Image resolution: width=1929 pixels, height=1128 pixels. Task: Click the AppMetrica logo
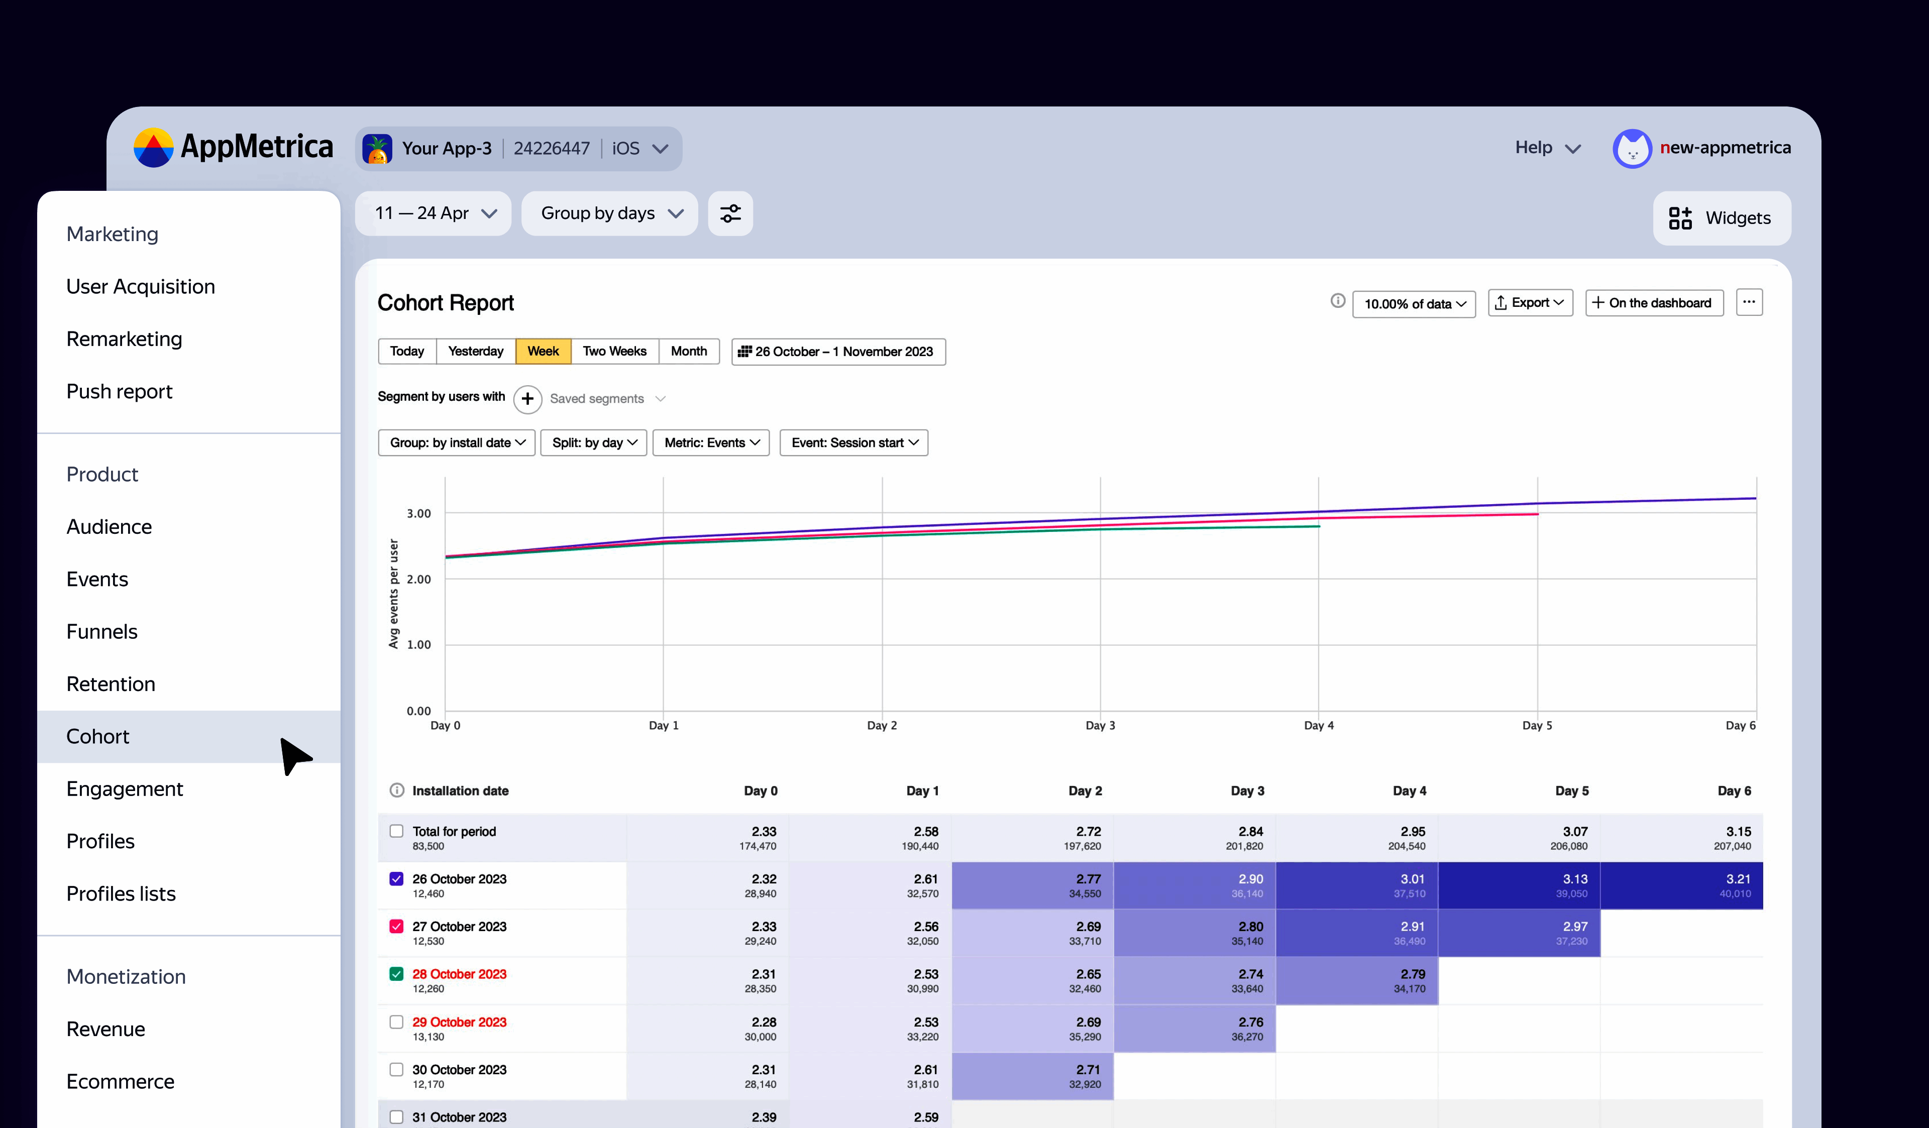tap(155, 148)
